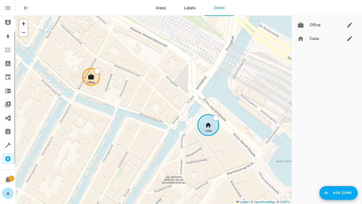This screenshot has height=204, width=362.
Task: Open the OpenStreetMap attribution link
Action: tap(264, 202)
